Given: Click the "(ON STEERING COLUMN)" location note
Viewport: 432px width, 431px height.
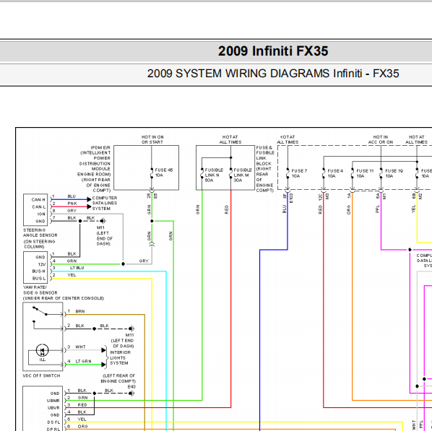Looking at the screenshot, I should click(40, 244).
